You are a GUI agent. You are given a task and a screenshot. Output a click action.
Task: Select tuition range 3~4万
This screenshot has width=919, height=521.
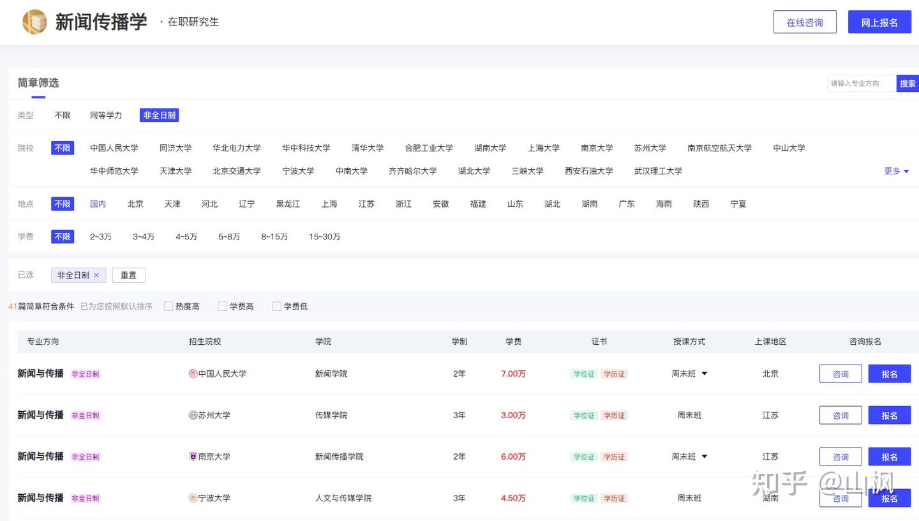point(144,237)
